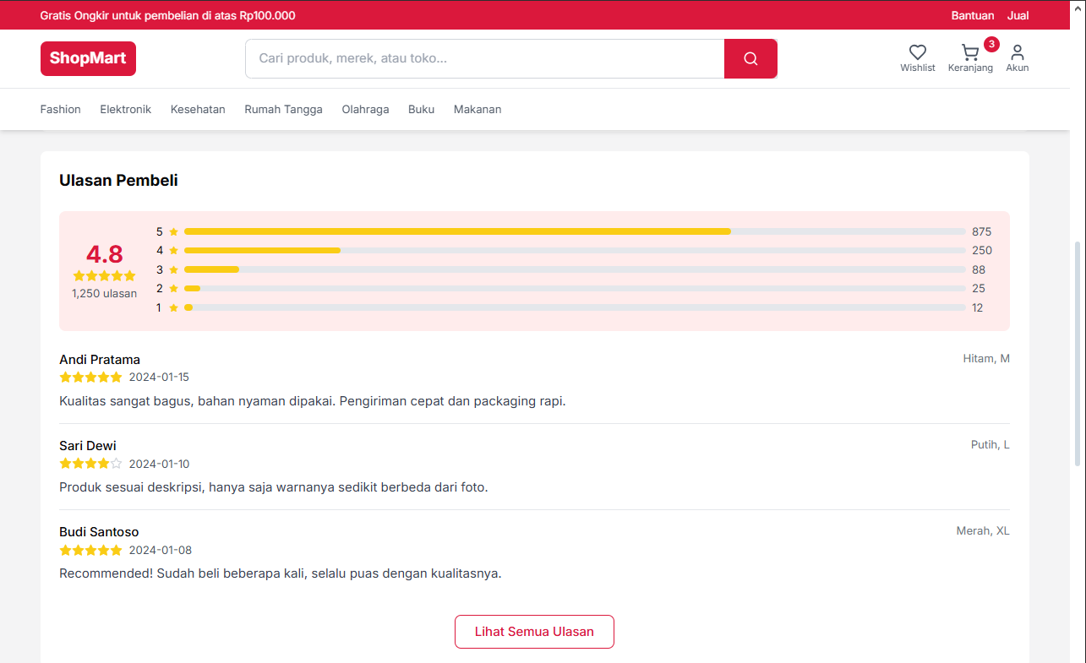Click the Jual link in top bar

coord(1018,15)
